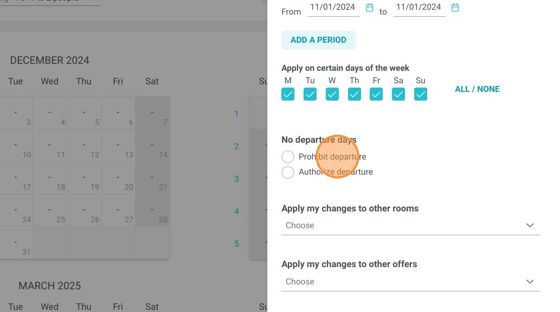Click the ADD A PERIOD button
560x312 pixels.
pyautogui.click(x=318, y=40)
